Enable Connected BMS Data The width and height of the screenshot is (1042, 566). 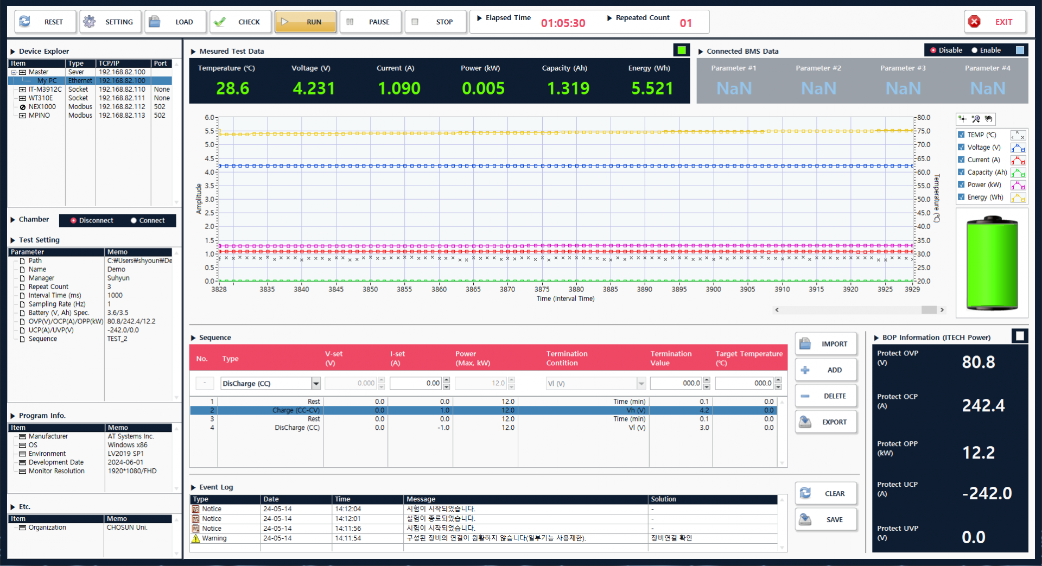coord(975,50)
